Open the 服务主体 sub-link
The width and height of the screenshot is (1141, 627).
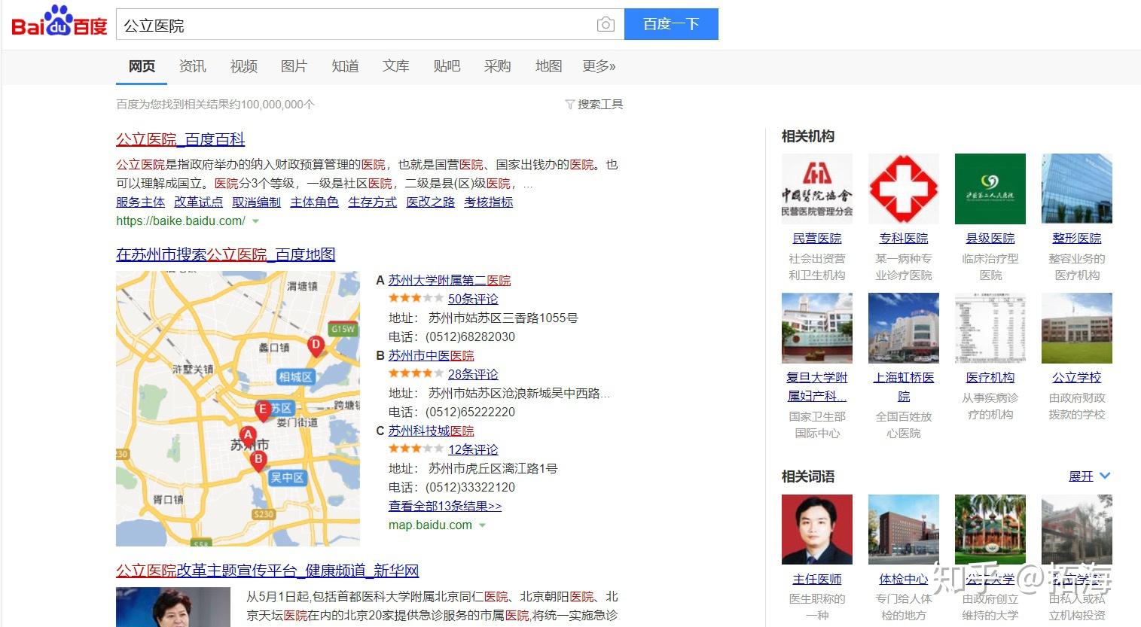tap(140, 202)
